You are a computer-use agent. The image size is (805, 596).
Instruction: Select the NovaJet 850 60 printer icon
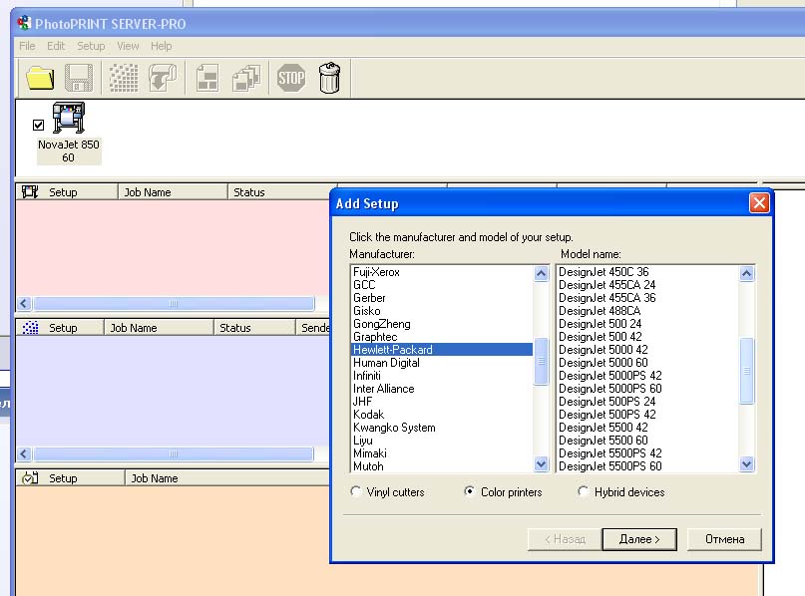pos(69,118)
